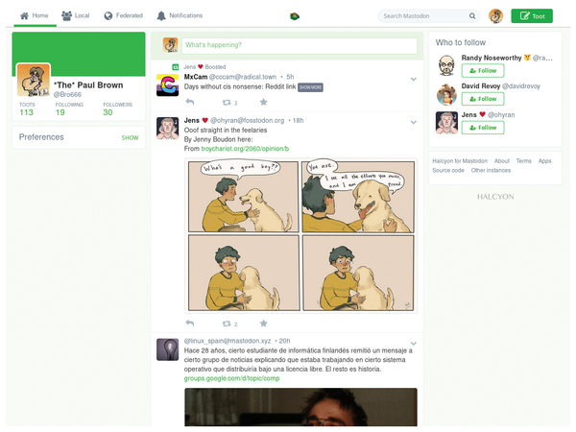The width and height of the screenshot is (576, 432).
Task: Open the linux_spain lightbulb avatar
Action: (x=167, y=349)
